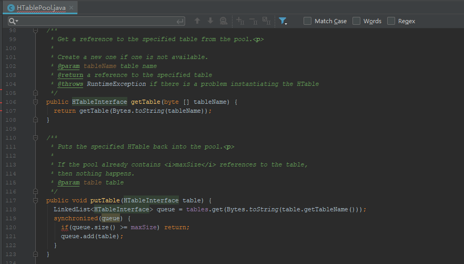Close the HTablePool.java tab
The width and height of the screenshot is (464, 264).
pyautogui.click(x=72, y=7)
